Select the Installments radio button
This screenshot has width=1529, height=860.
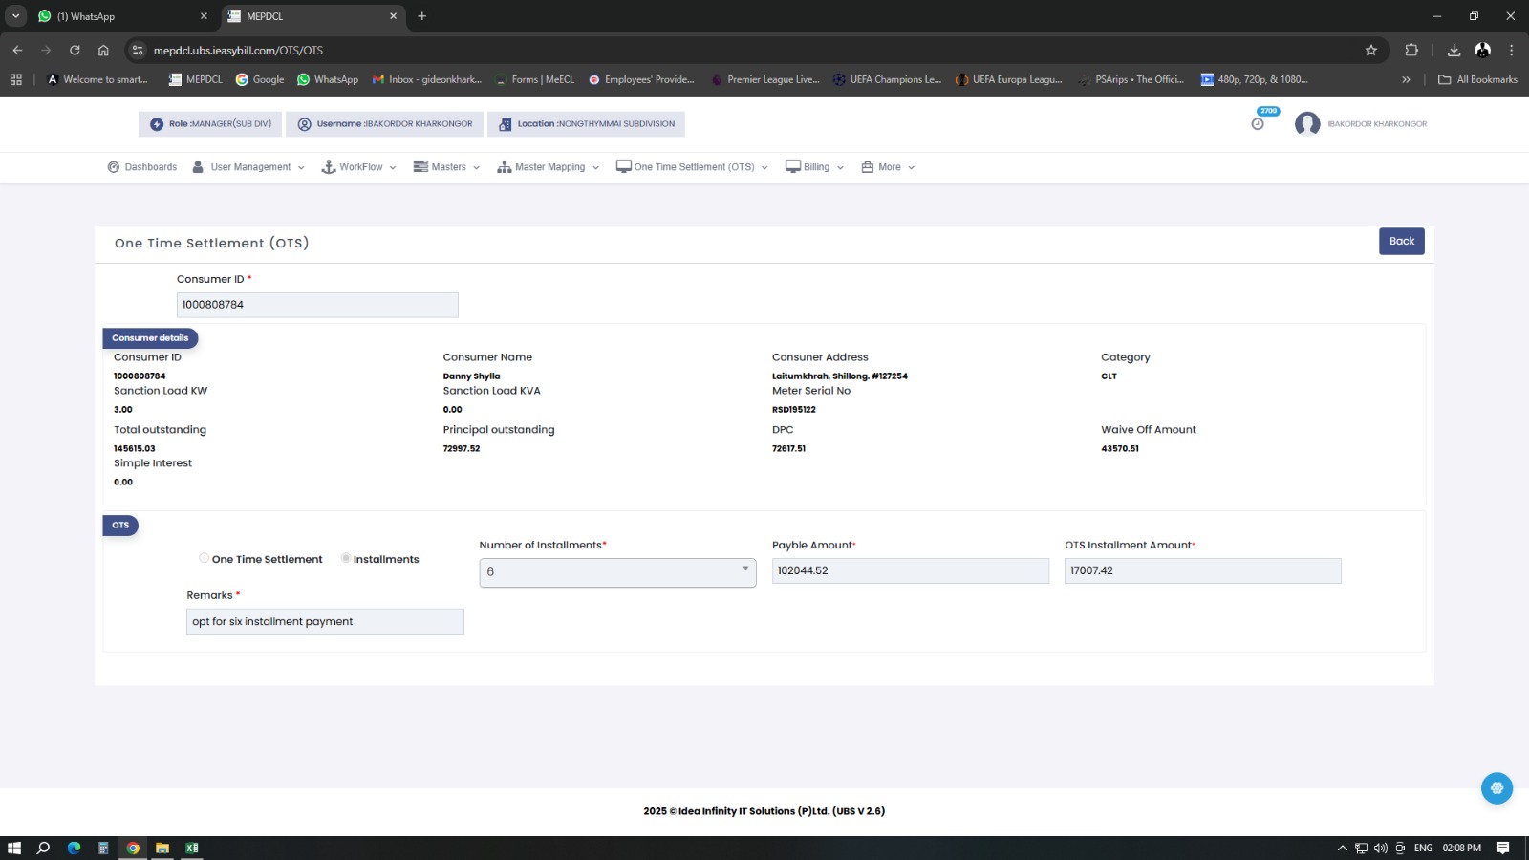pyautogui.click(x=346, y=558)
